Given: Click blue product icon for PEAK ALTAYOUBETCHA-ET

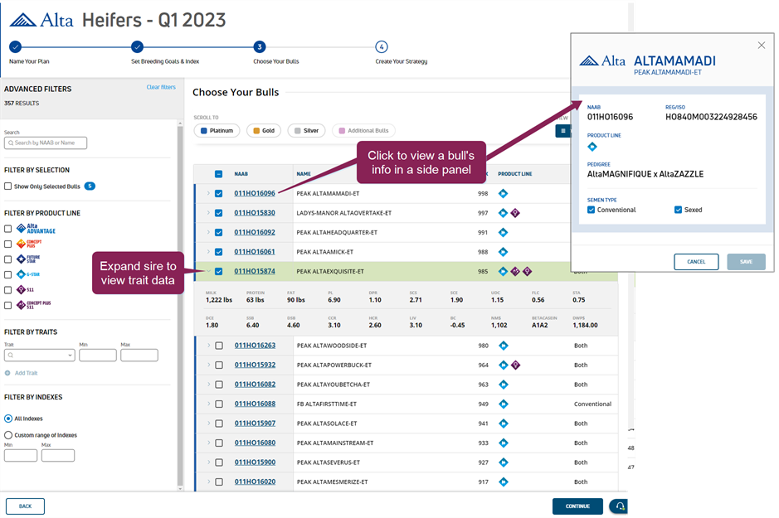Looking at the screenshot, I should (x=504, y=385).
